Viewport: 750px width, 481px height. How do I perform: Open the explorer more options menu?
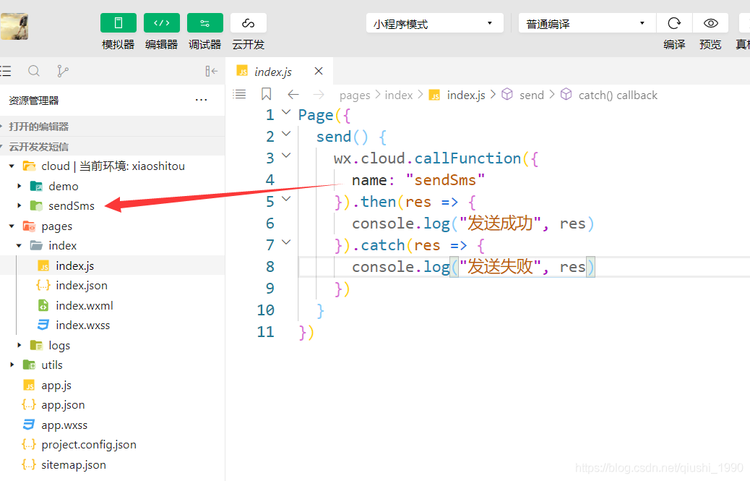202,100
